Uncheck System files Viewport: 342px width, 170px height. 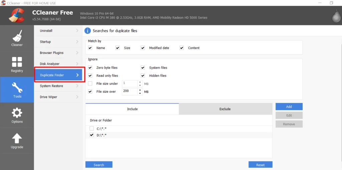click(x=143, y=68)
